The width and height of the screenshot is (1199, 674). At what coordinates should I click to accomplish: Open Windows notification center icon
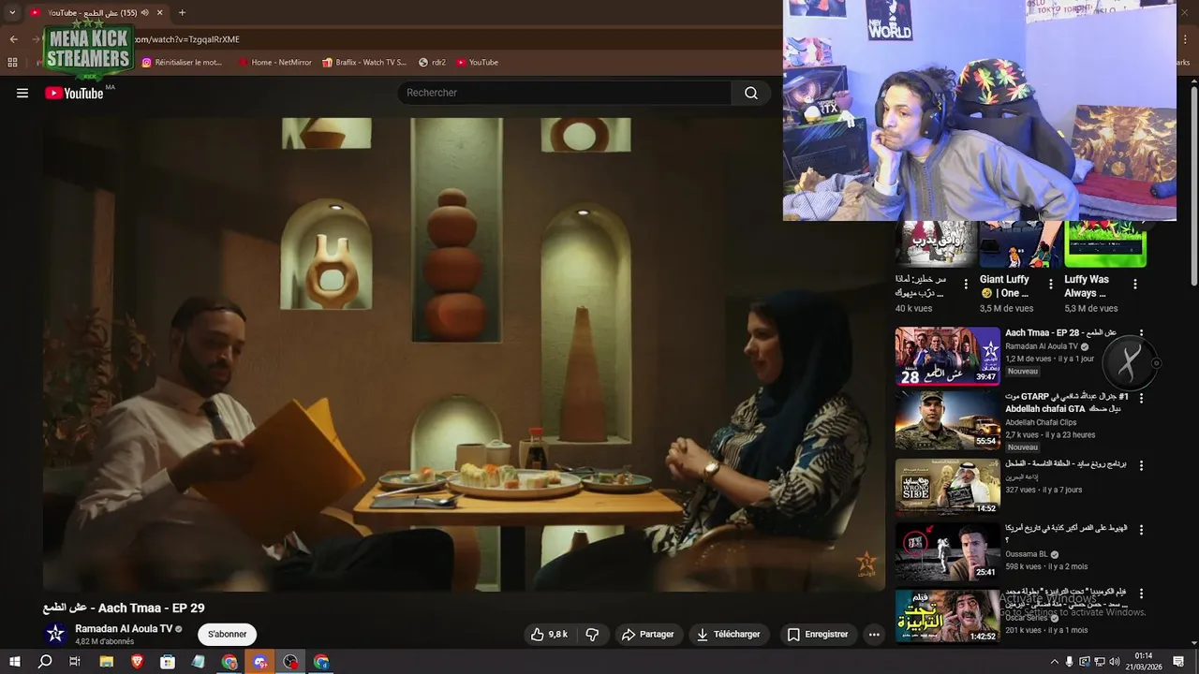coord(1178,662)
